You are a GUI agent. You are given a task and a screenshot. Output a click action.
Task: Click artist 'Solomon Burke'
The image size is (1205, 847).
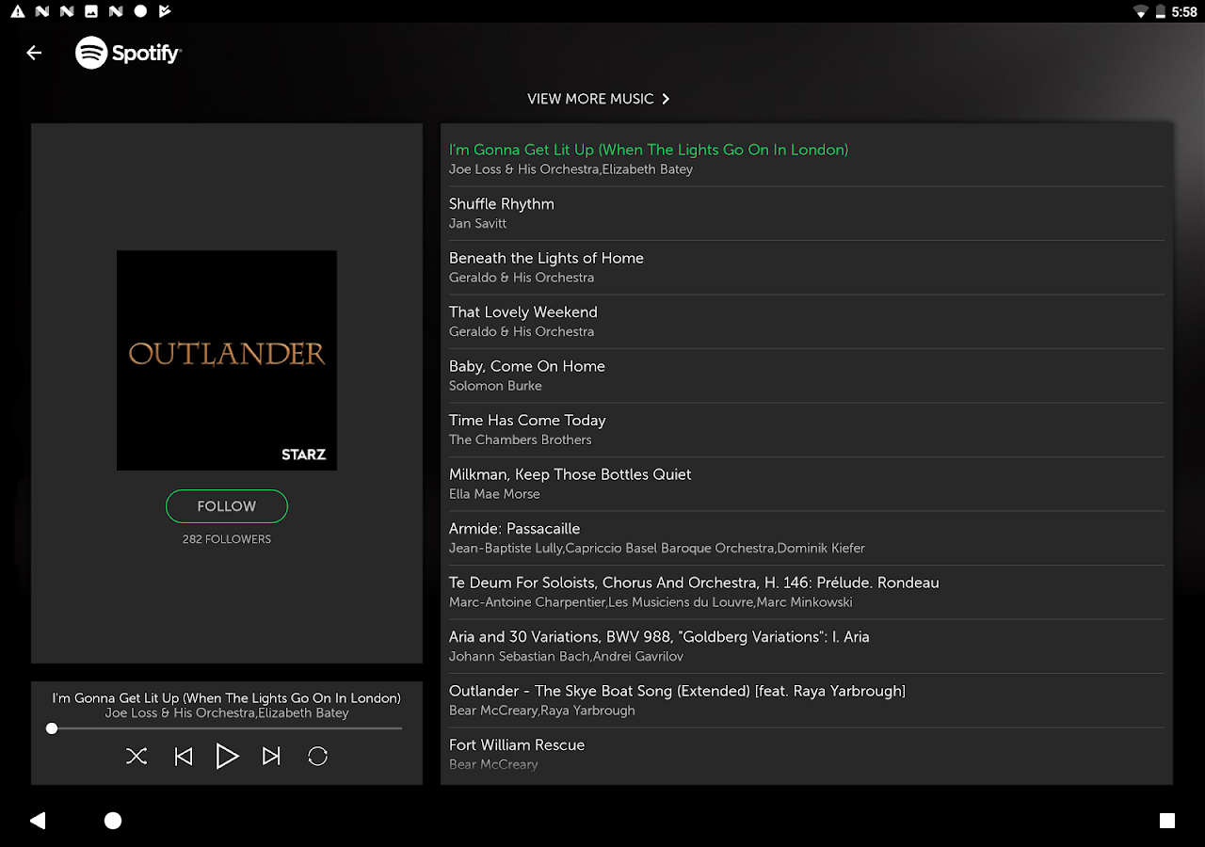(495, 386)
